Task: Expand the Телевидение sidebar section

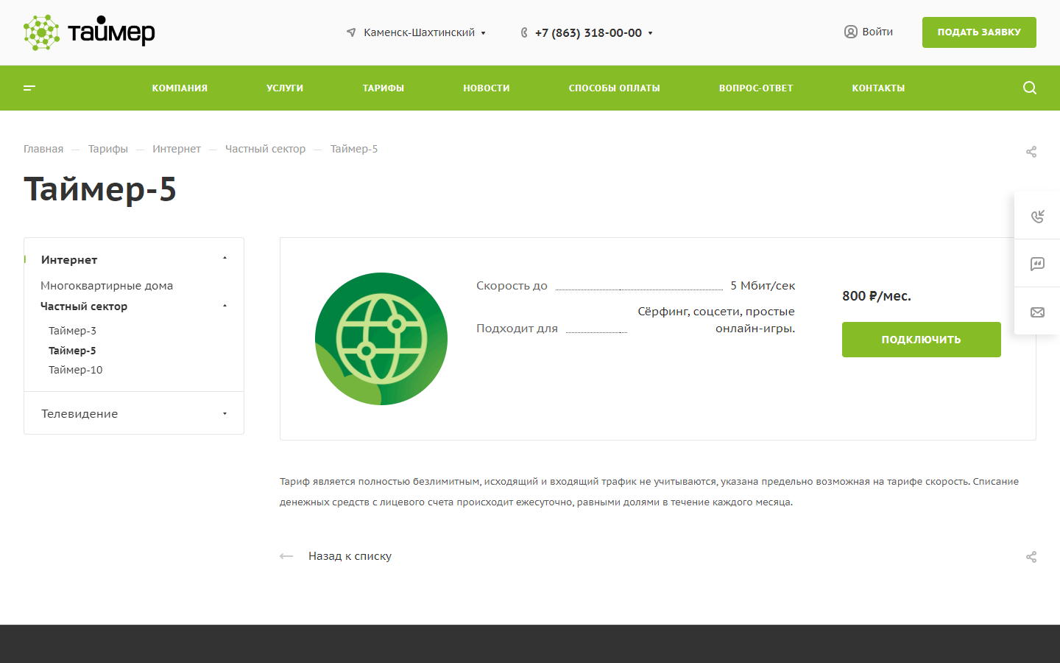Action: tap(225, 414)
